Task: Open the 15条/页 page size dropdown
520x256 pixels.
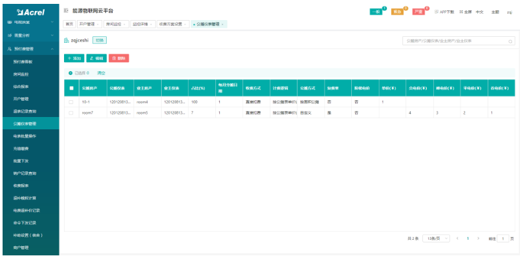Action: pos(436,239)
